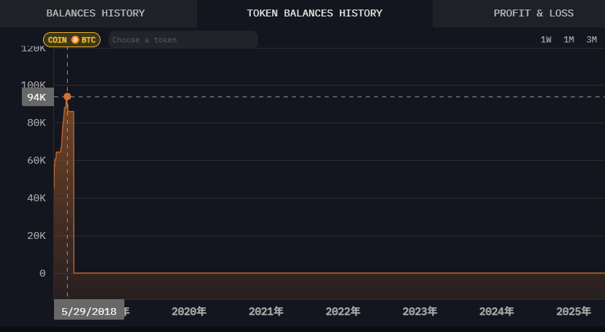The image size is (605, 332).
Task: Set the chart range to 1W
Action: [x=546, y=40]
